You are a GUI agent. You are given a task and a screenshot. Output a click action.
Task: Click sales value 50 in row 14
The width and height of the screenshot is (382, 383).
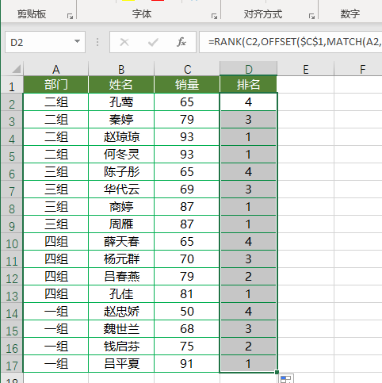tap(187, 312)
